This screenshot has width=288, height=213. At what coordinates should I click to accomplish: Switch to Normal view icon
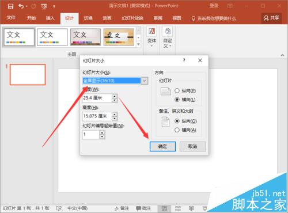coord(164,208)
